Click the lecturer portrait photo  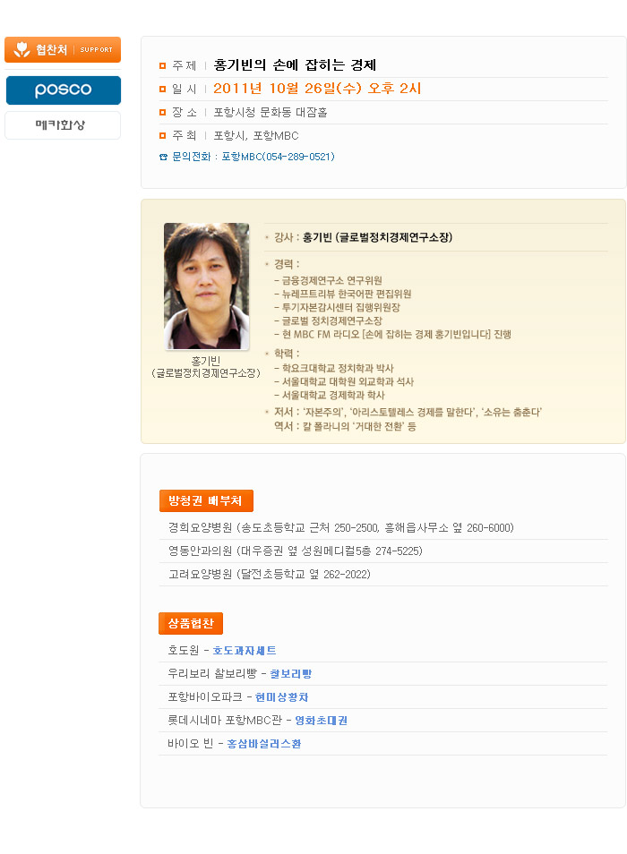(x=206, y=286)
